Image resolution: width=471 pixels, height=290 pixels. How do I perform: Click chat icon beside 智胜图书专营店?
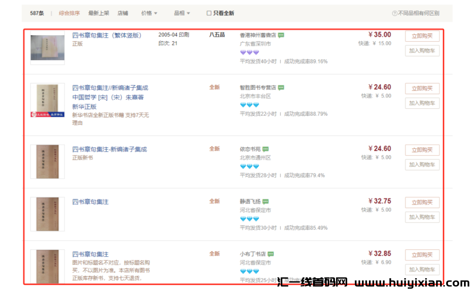281,88
